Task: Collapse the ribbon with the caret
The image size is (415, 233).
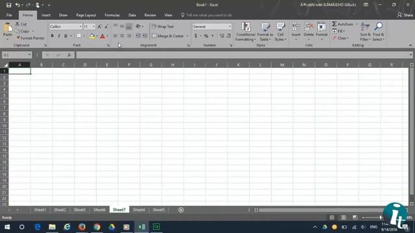Action: (x=410, y=45)
